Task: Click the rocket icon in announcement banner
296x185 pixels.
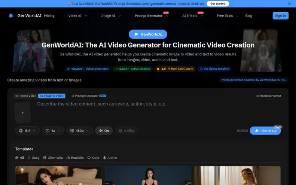Action: 69,4
